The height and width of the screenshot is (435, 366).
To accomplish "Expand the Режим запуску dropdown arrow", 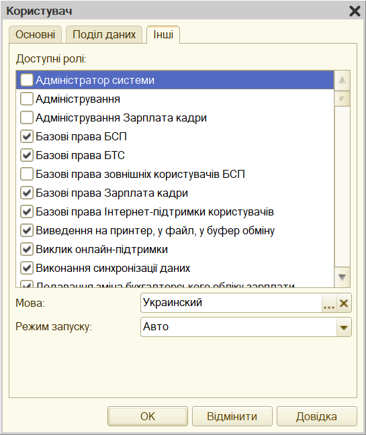I will 344,327.
